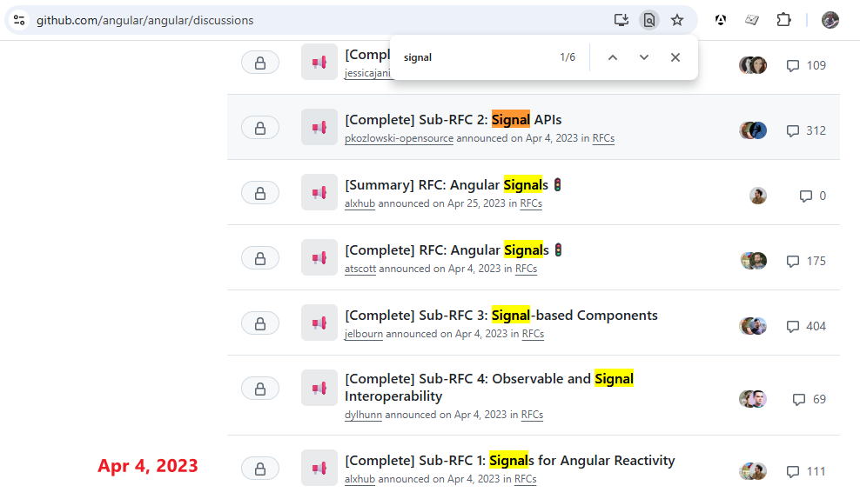The width and height of the screenshot is (860, 499).
Task: Go to previous find result
Action: [613, 57]
